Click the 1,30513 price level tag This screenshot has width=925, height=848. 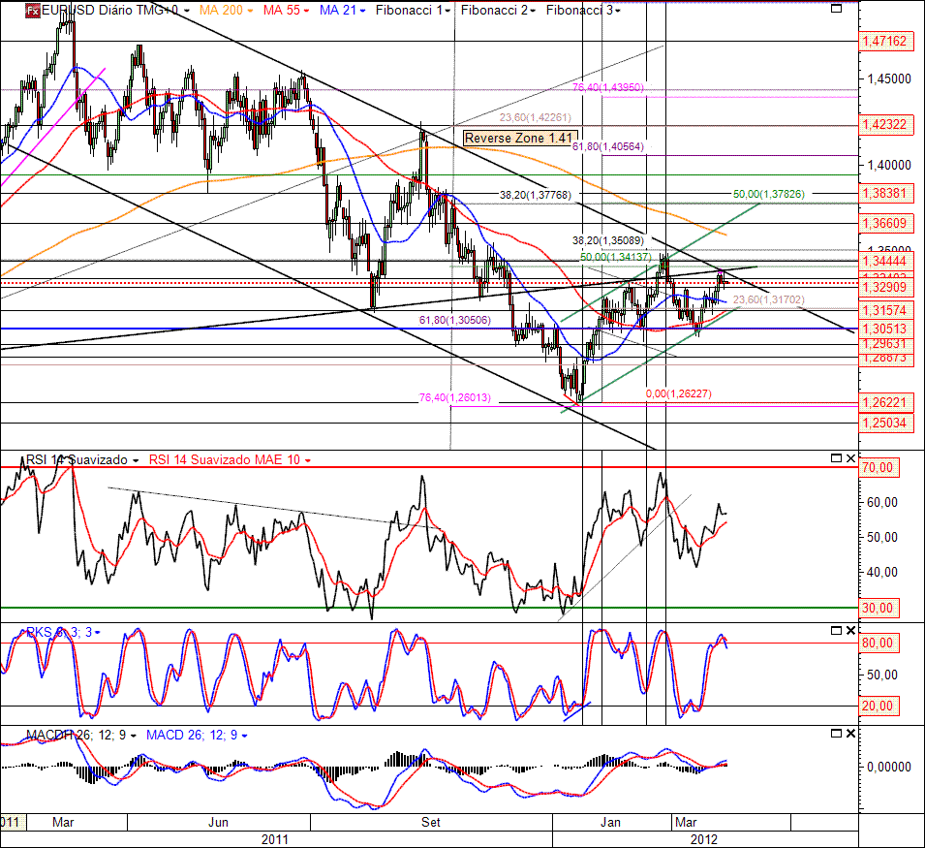[884, 330]
